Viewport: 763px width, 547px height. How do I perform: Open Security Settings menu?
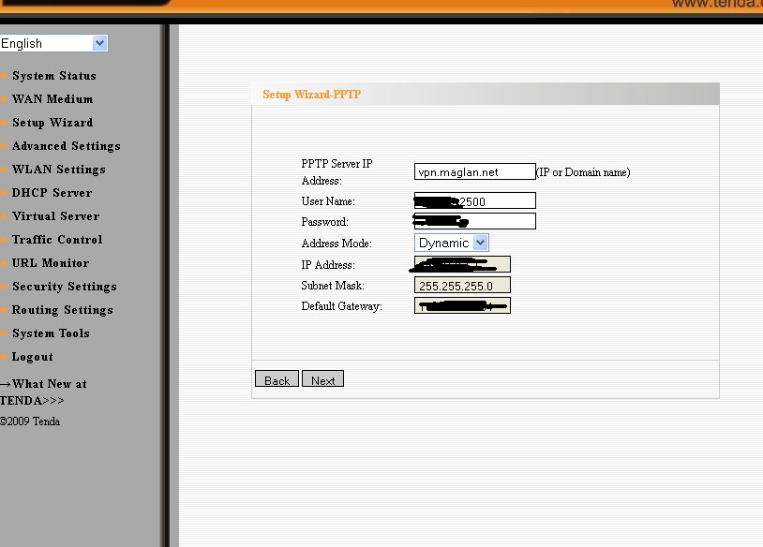64,287
